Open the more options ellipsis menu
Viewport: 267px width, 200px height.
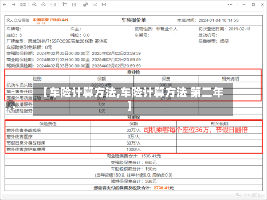(x=230, y=5)
